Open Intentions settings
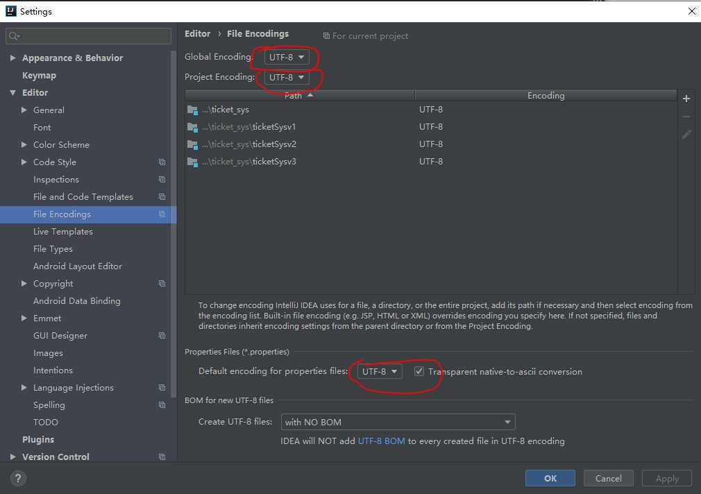This screenshot has height=494, width=701. (53, 370)
